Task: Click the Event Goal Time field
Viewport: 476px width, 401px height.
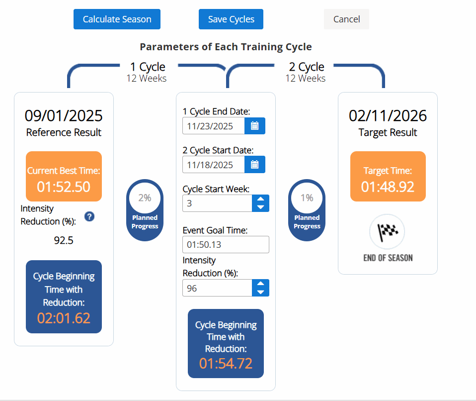Action: click(x=226, y=245)
